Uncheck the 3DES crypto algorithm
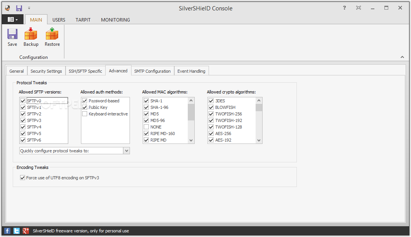This screenshot has width=411, height=237. click(211, 101)
